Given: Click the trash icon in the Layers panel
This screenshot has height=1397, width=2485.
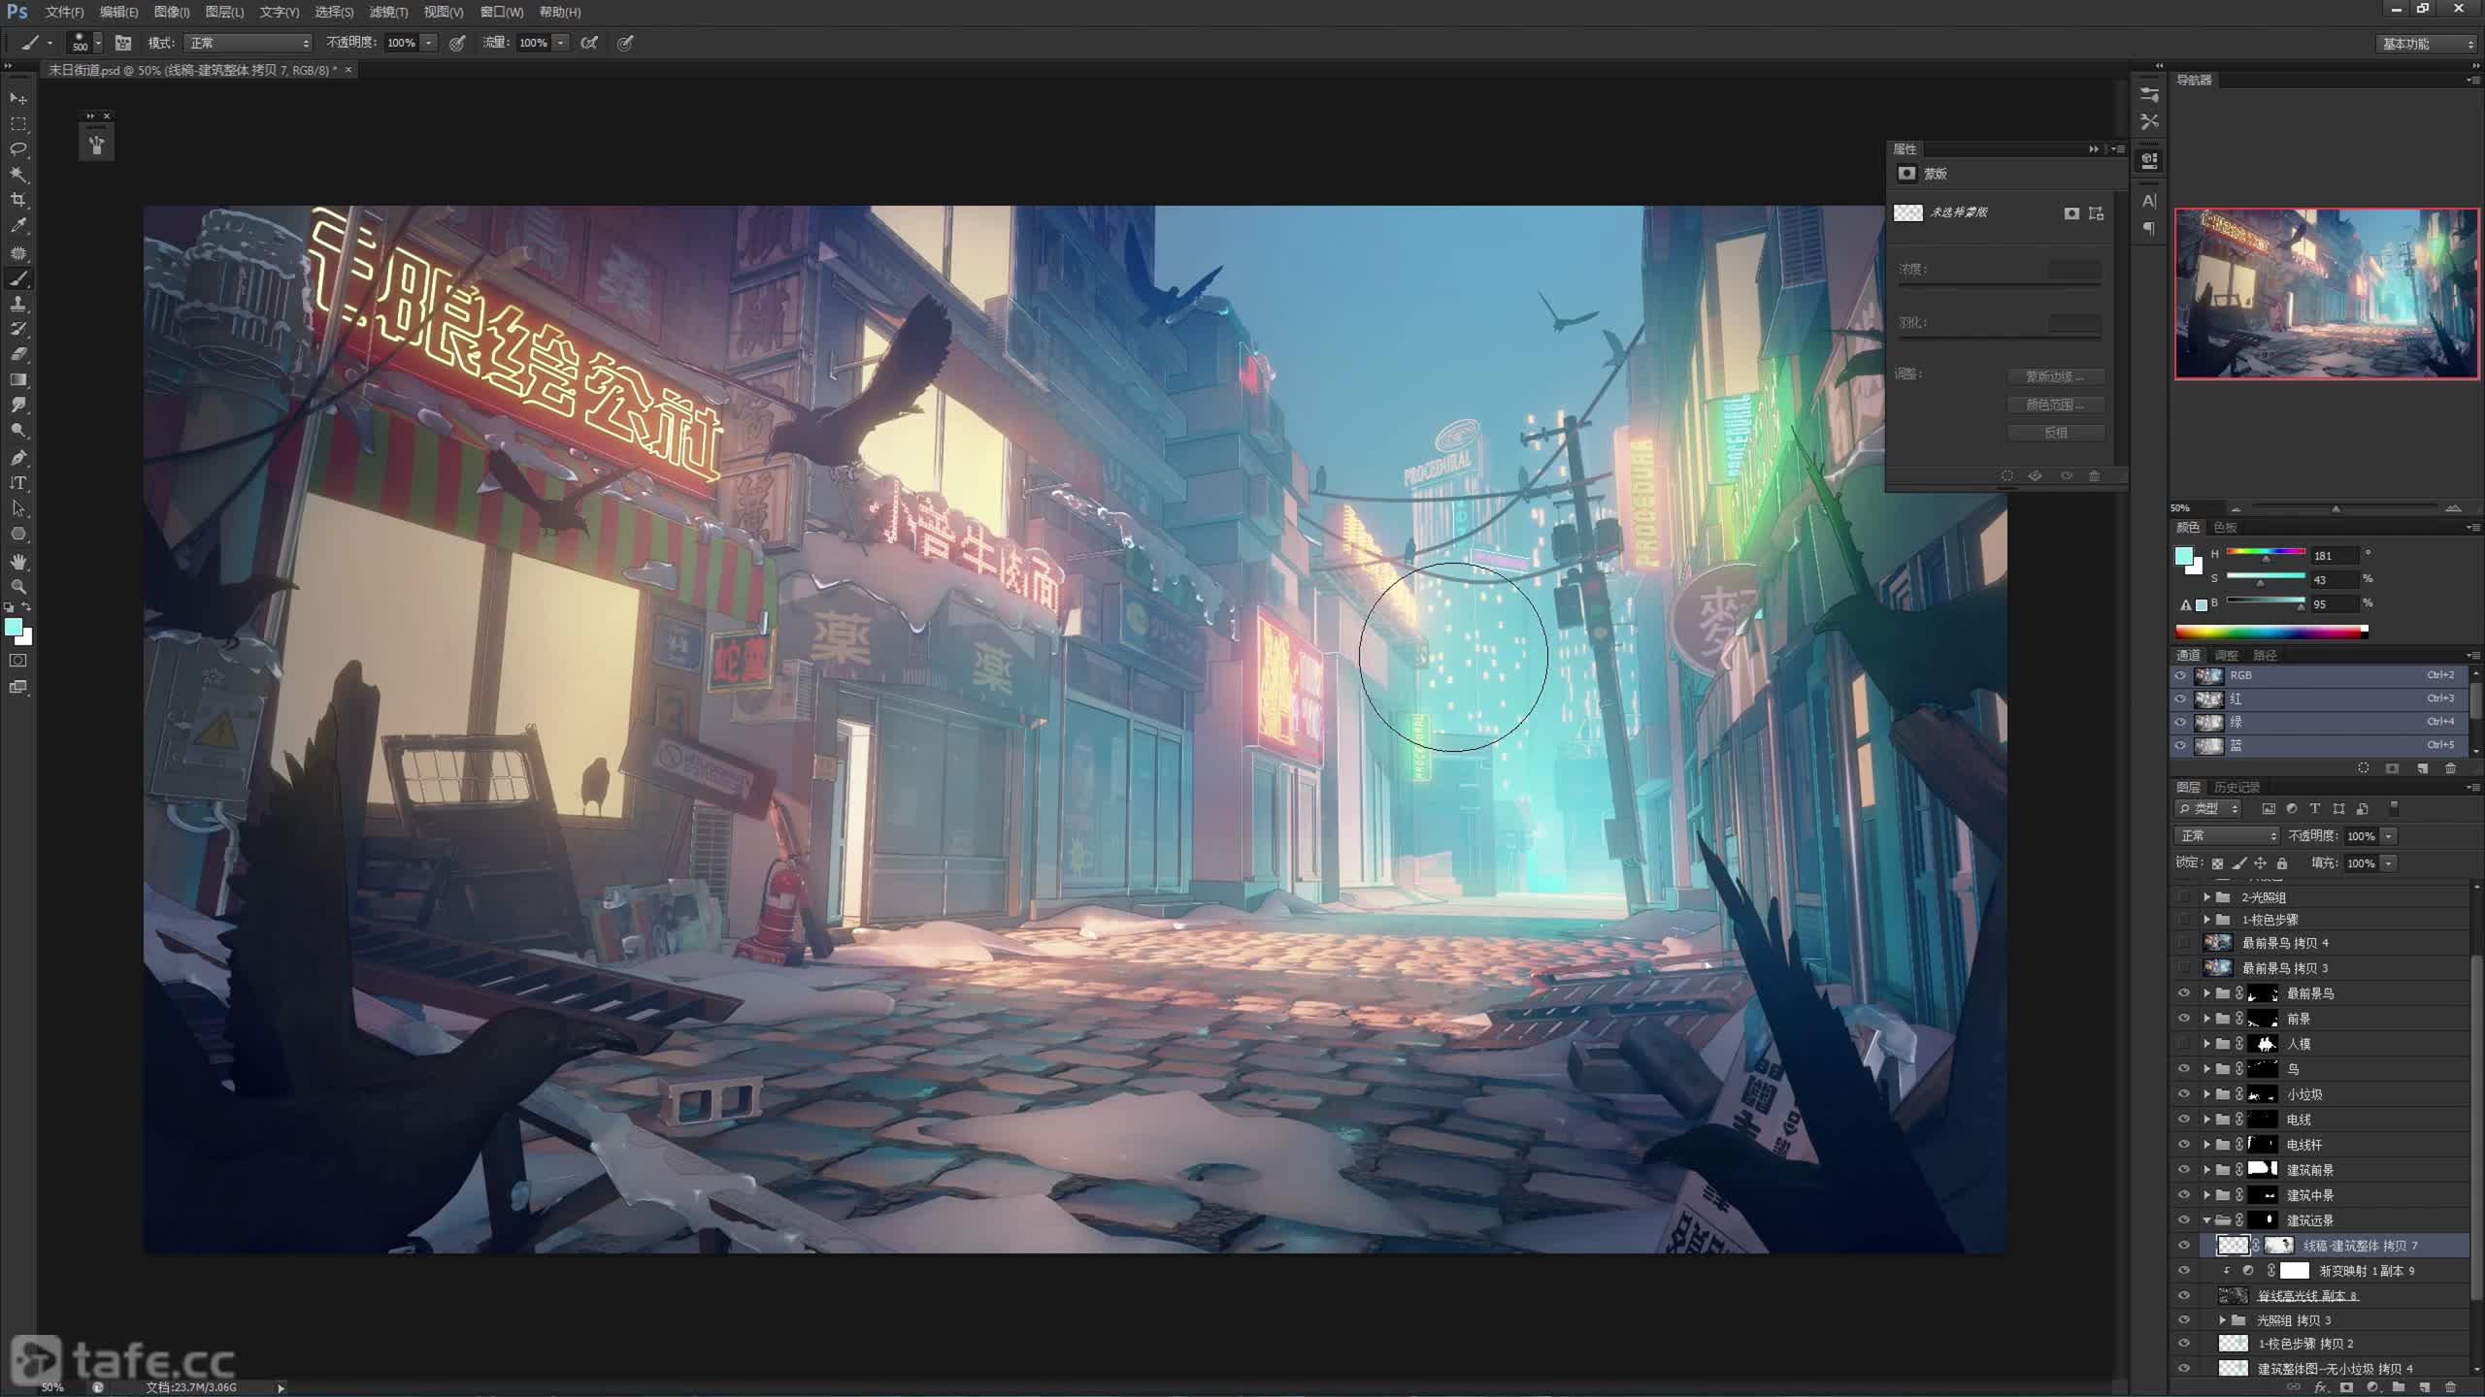Looking at the screenshot, I should click(2450, 1387).
